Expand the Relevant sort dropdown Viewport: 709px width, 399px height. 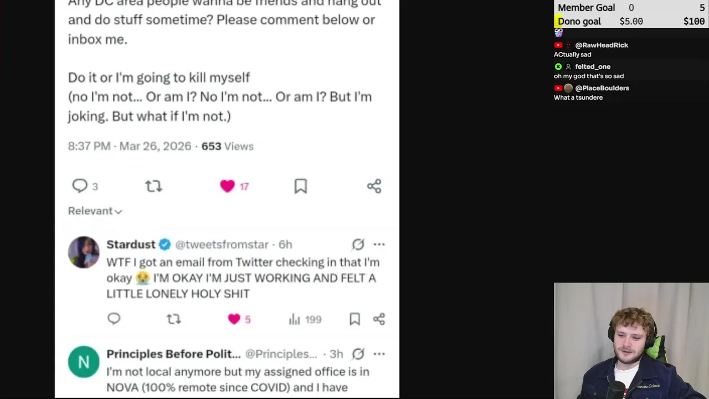pos(95,211)
